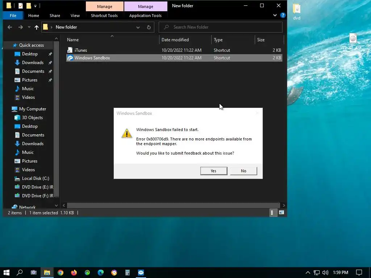The image size is (371, 278).
Task: Open Local Disk (C:)
Action: tap(36, 178)
